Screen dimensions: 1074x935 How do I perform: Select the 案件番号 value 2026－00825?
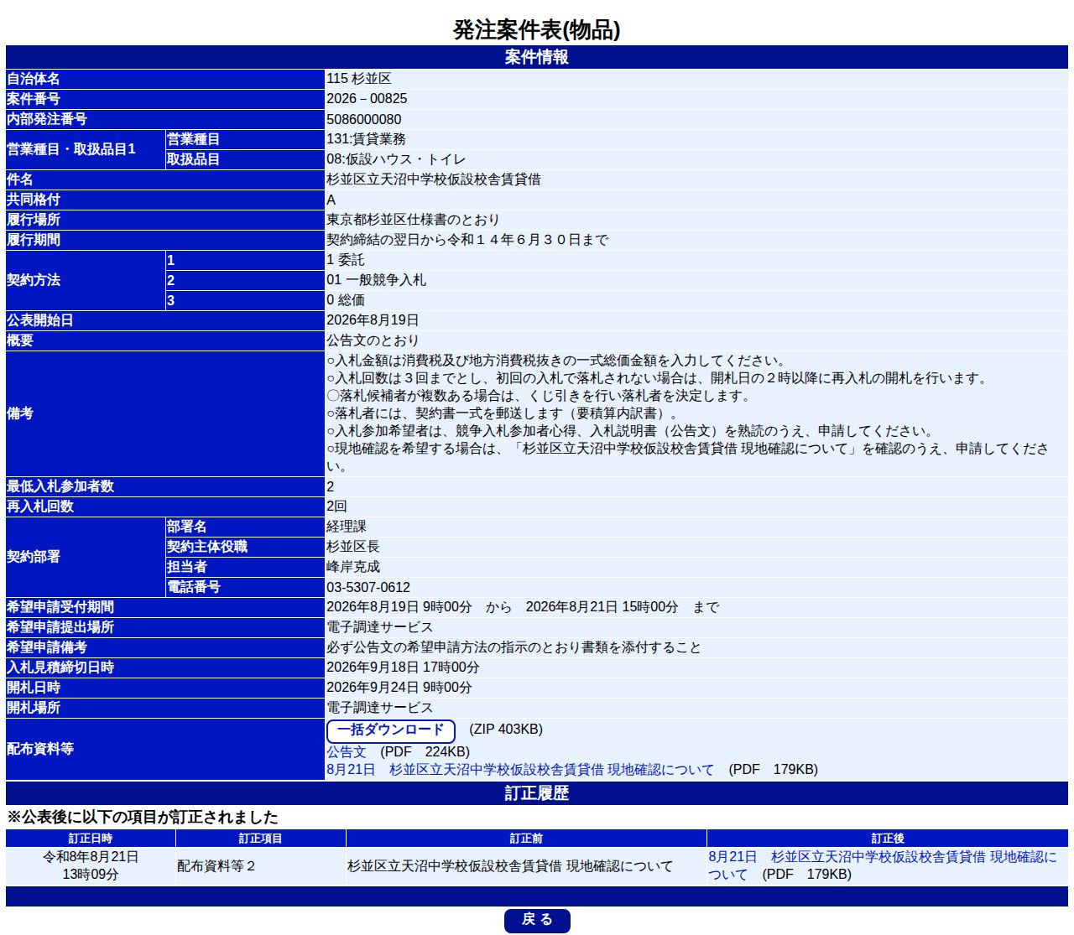pyautogui.click(x=367, y=99)
